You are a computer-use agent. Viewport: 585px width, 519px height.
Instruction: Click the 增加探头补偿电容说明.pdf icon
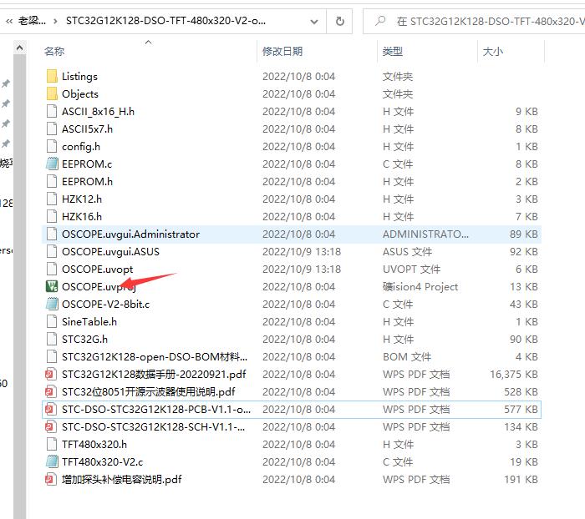coord(51,479)
